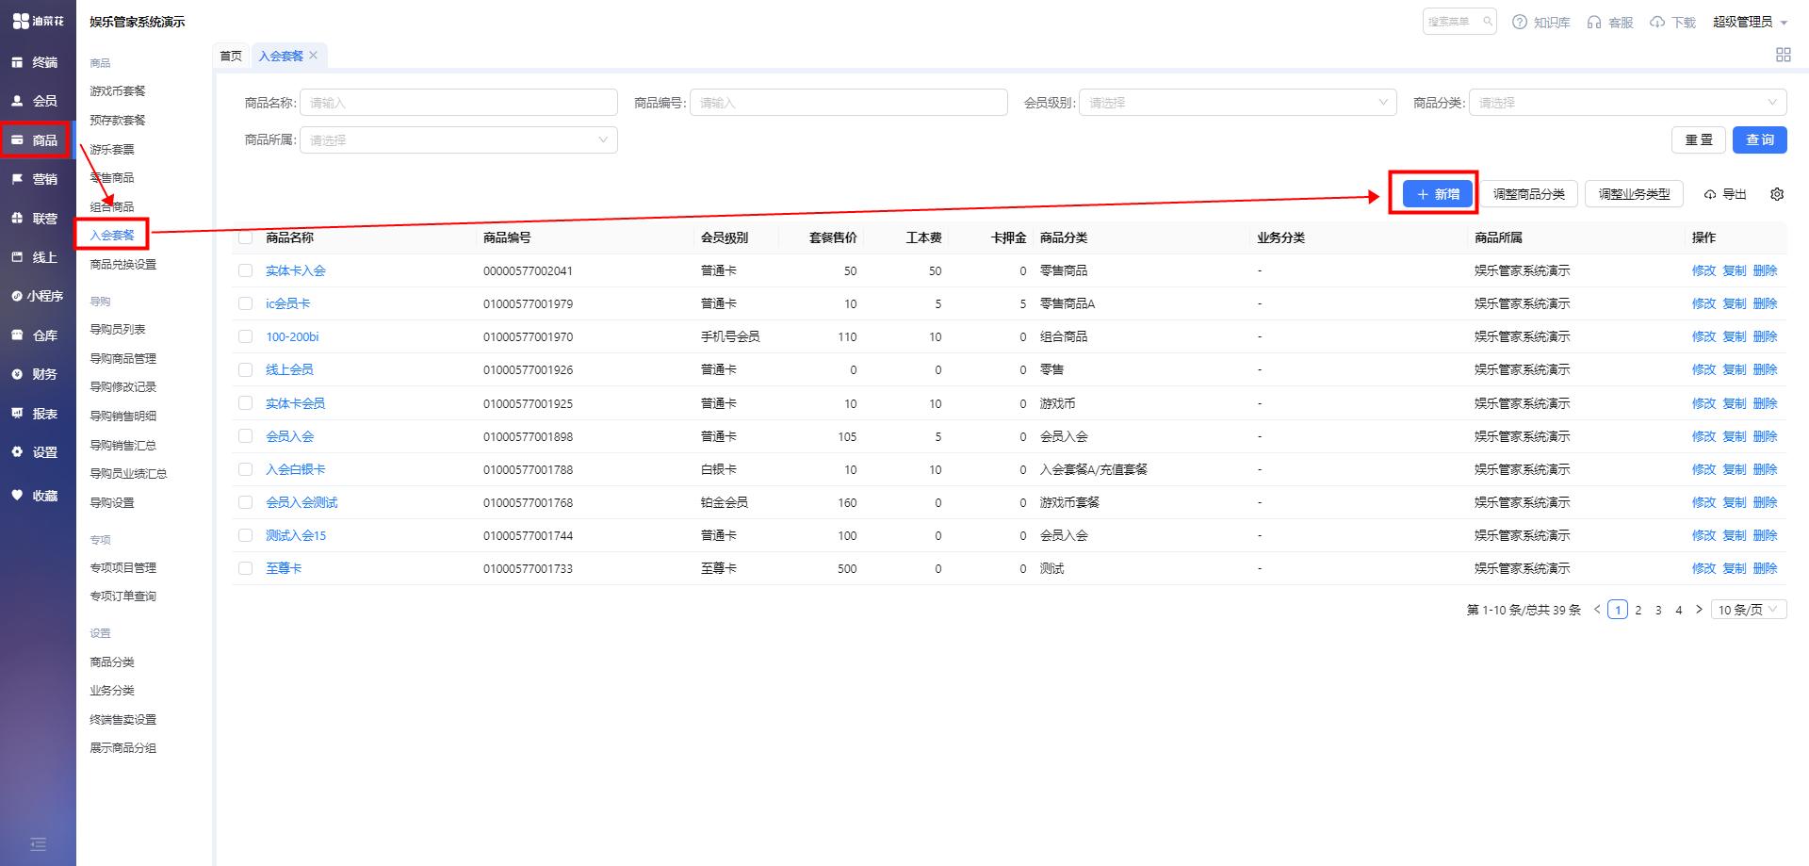Open 商品兑换设置 menu item
1809x866 pixels.
pos(123,265)
